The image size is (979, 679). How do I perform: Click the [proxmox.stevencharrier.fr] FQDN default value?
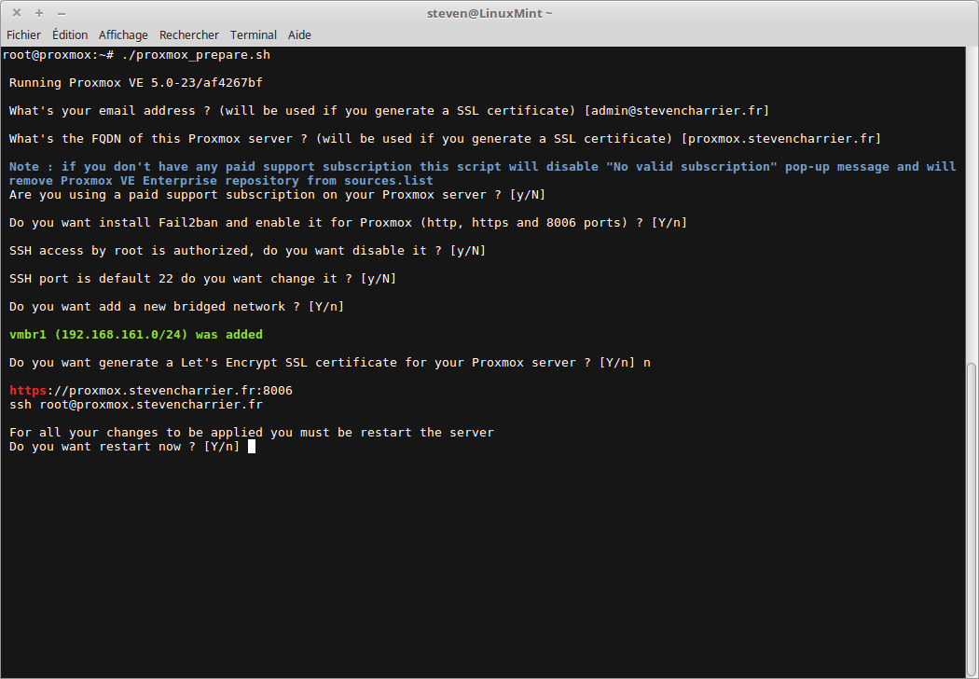point(781,139)
